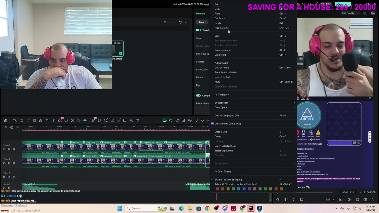Click the green AI assistant face icon
Screen dimensions: 379x213
coord(165,120)
